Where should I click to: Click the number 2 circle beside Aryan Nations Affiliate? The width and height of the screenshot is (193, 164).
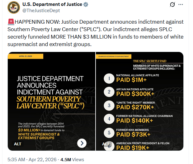click(x=109, y=92)
